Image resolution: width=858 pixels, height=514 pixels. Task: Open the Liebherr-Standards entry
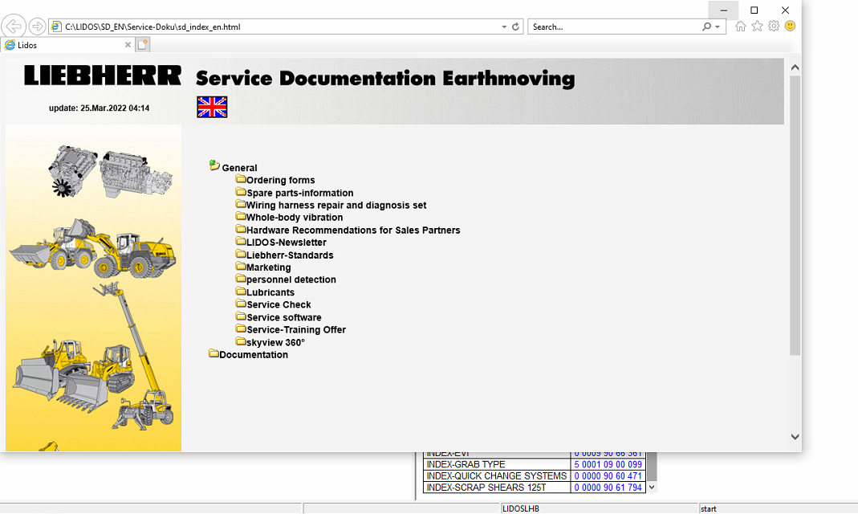[290, 255]
